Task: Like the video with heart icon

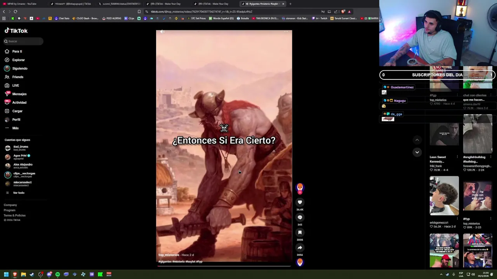Action: (x=300, y=202)
